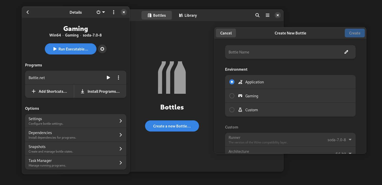Image resolution: width=382 pixels, height=185 pixels.
Task: Click the plus icon beside Add Shortcuts
Action: (34, 91)
